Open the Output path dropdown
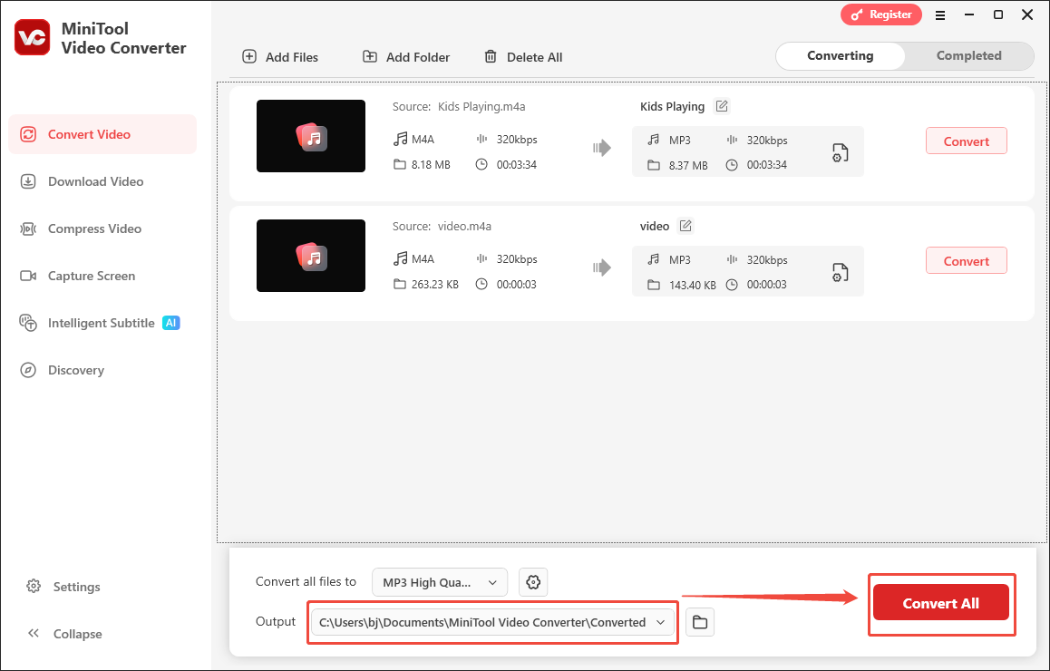The image size is (1050, 671). tap(659, 623)
